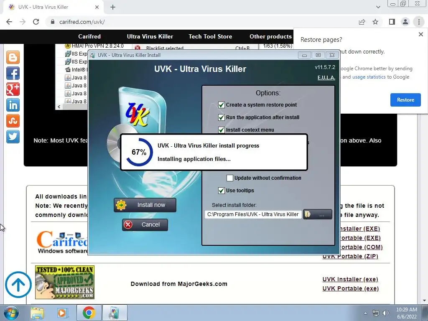The image size is (428, 321).
Task: Open Chrome side panel icon
Action: click(392, 22)
